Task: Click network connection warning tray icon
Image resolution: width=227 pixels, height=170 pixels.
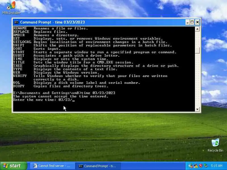Action: 196,166
